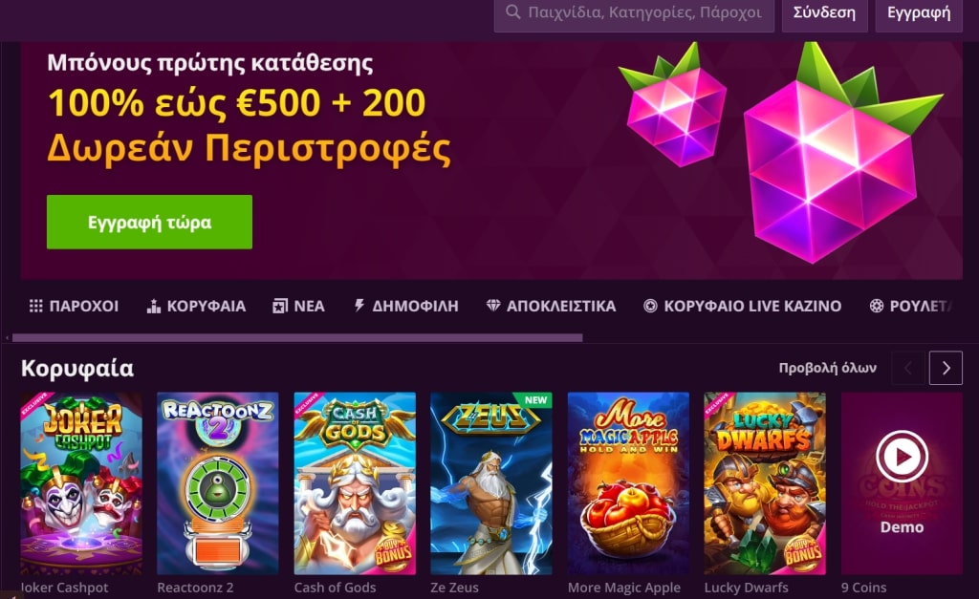Select the ΚΟΡΥΦΑΙΑ podium category
The height and width of the screenshot is (599, 979).
[196, 306]
